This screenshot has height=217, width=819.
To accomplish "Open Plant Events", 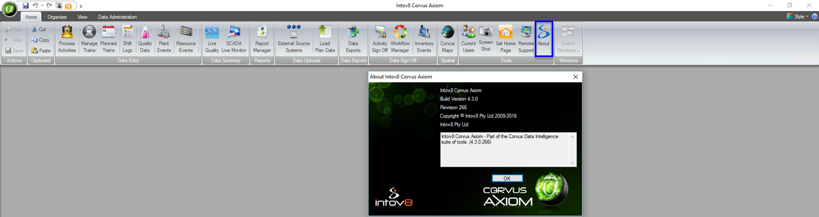I will pos(164,39).
